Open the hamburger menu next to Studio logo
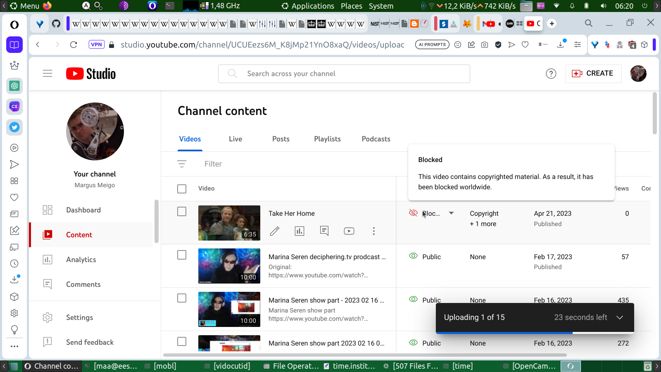661x372 pixels. coord(48,74)
